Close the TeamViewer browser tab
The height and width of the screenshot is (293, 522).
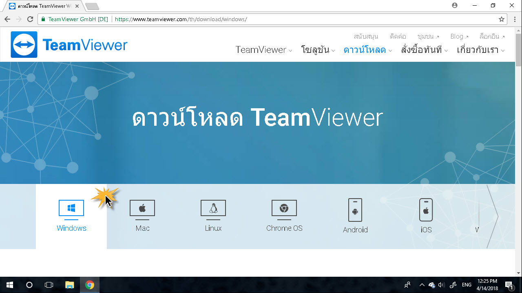(x=77, y=6)
